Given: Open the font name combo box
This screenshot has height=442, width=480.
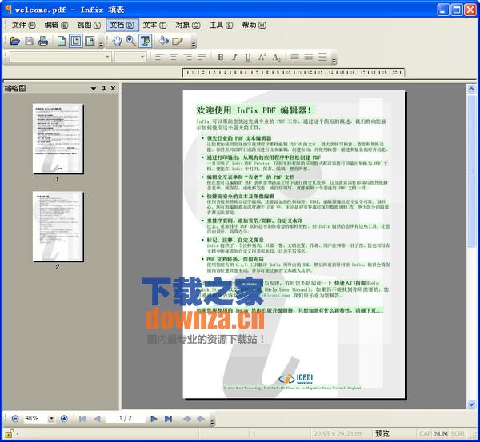Looking at the screenshot, I should [x=60, y=57].
